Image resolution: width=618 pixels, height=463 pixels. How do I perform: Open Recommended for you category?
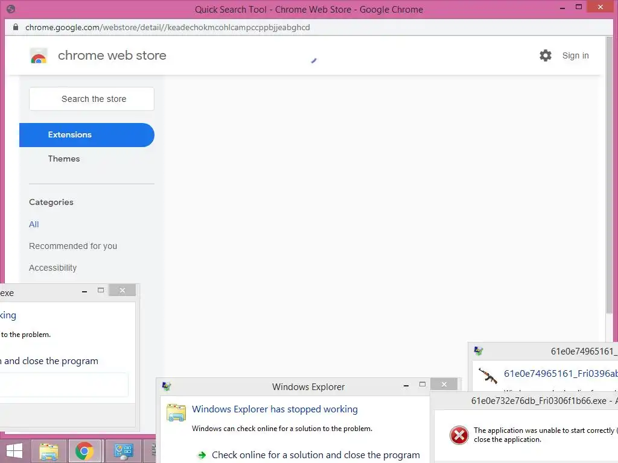pyautogui.click(x=73, y=246)
